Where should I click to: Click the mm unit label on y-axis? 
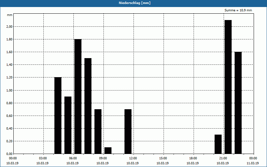(x=10, y=15)
